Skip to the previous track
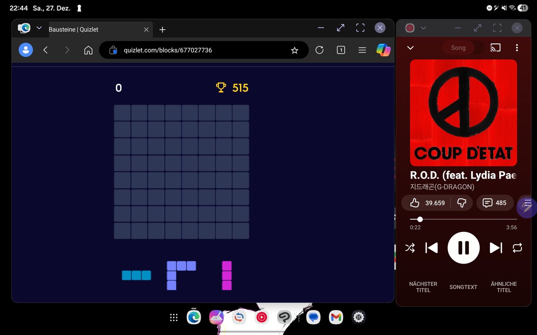Screen dimensions: 537x335 431,248
